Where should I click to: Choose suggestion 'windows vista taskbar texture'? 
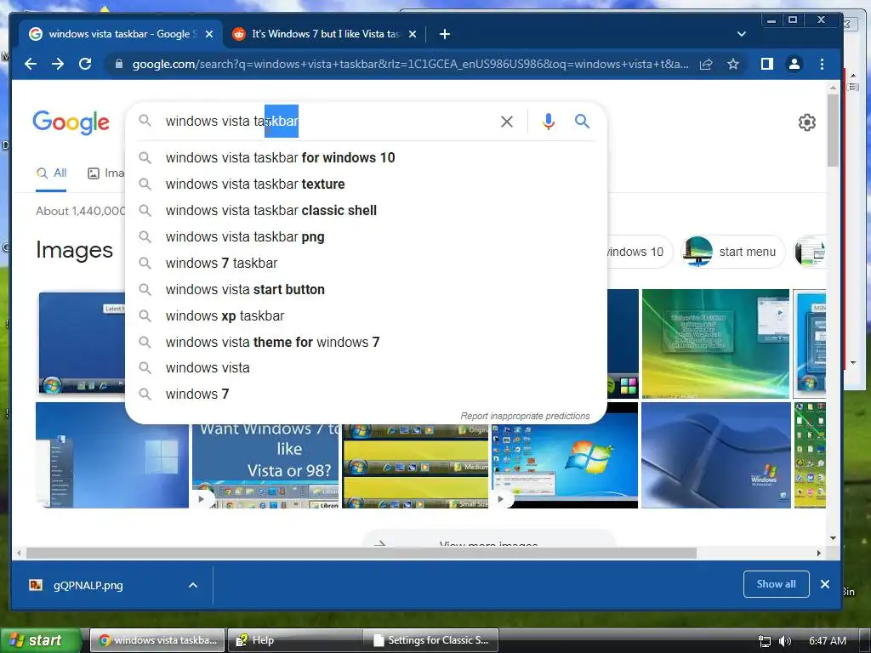[x=366, y=184]
